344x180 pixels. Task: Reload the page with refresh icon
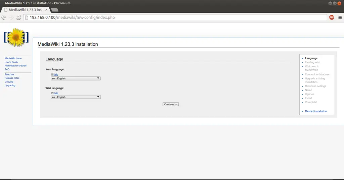[x=18, y=17]
